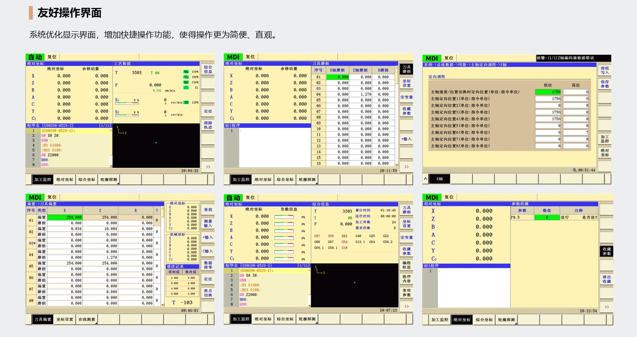Click the spindle override icon showing 120%

(186, 103)
